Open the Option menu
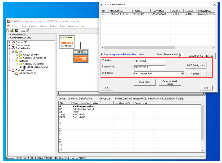The image size is (222, 163). pyautogui.click(x=53, y=26)
